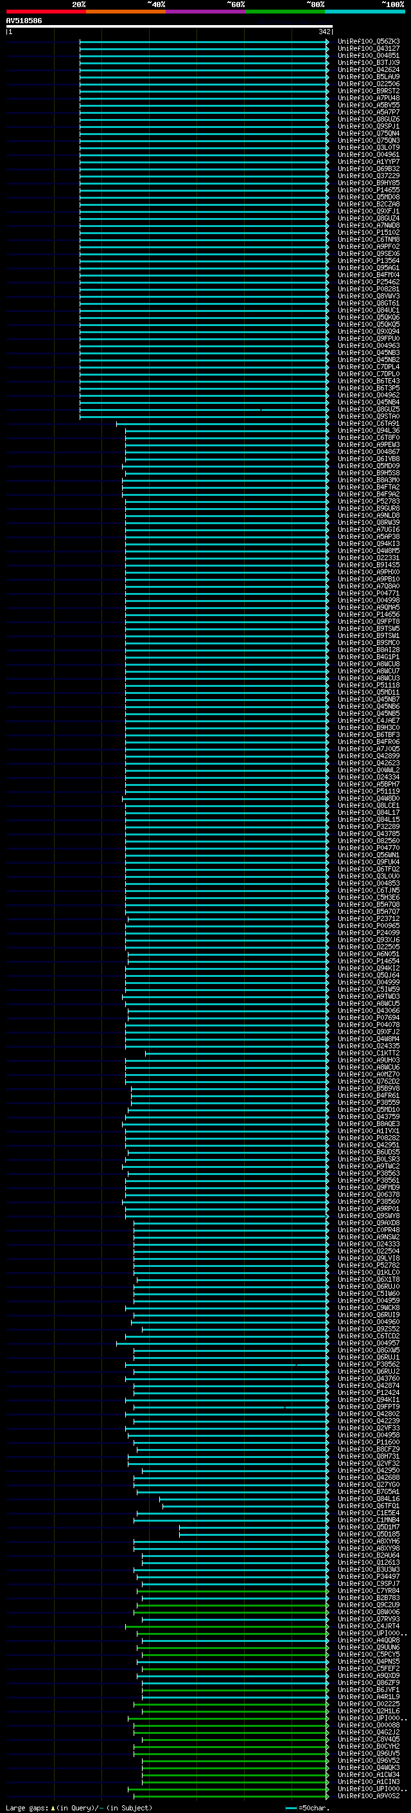Click hit label UniRef100_P11600
The width and height of the screenshot is (411, 1813).
coord(369,1442)
